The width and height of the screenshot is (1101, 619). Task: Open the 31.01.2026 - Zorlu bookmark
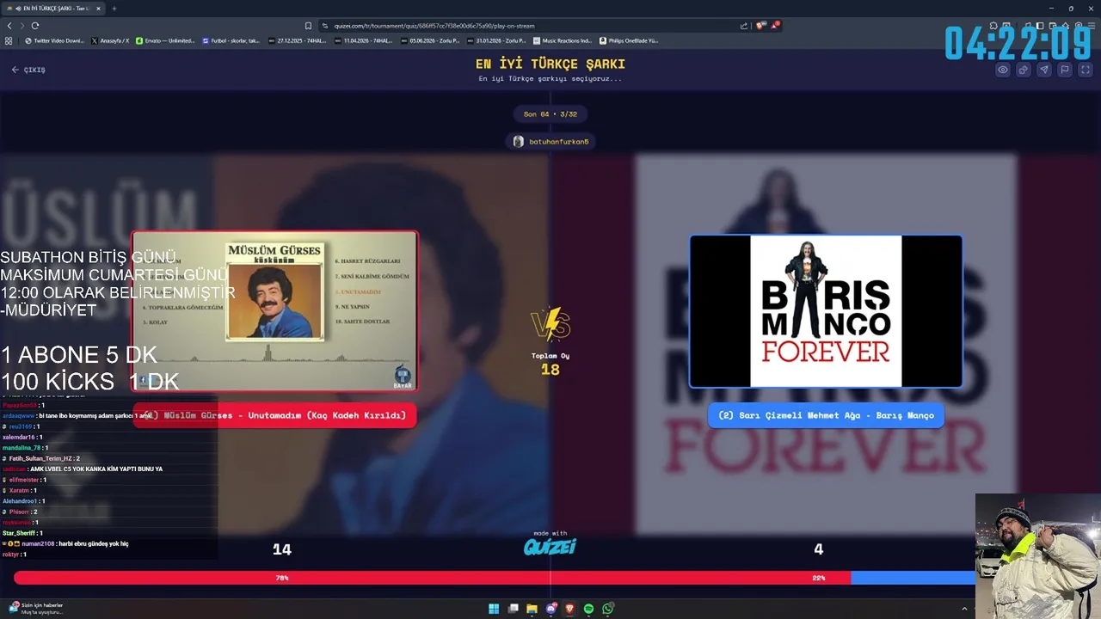pyautogui.click(x=495, y=40)
